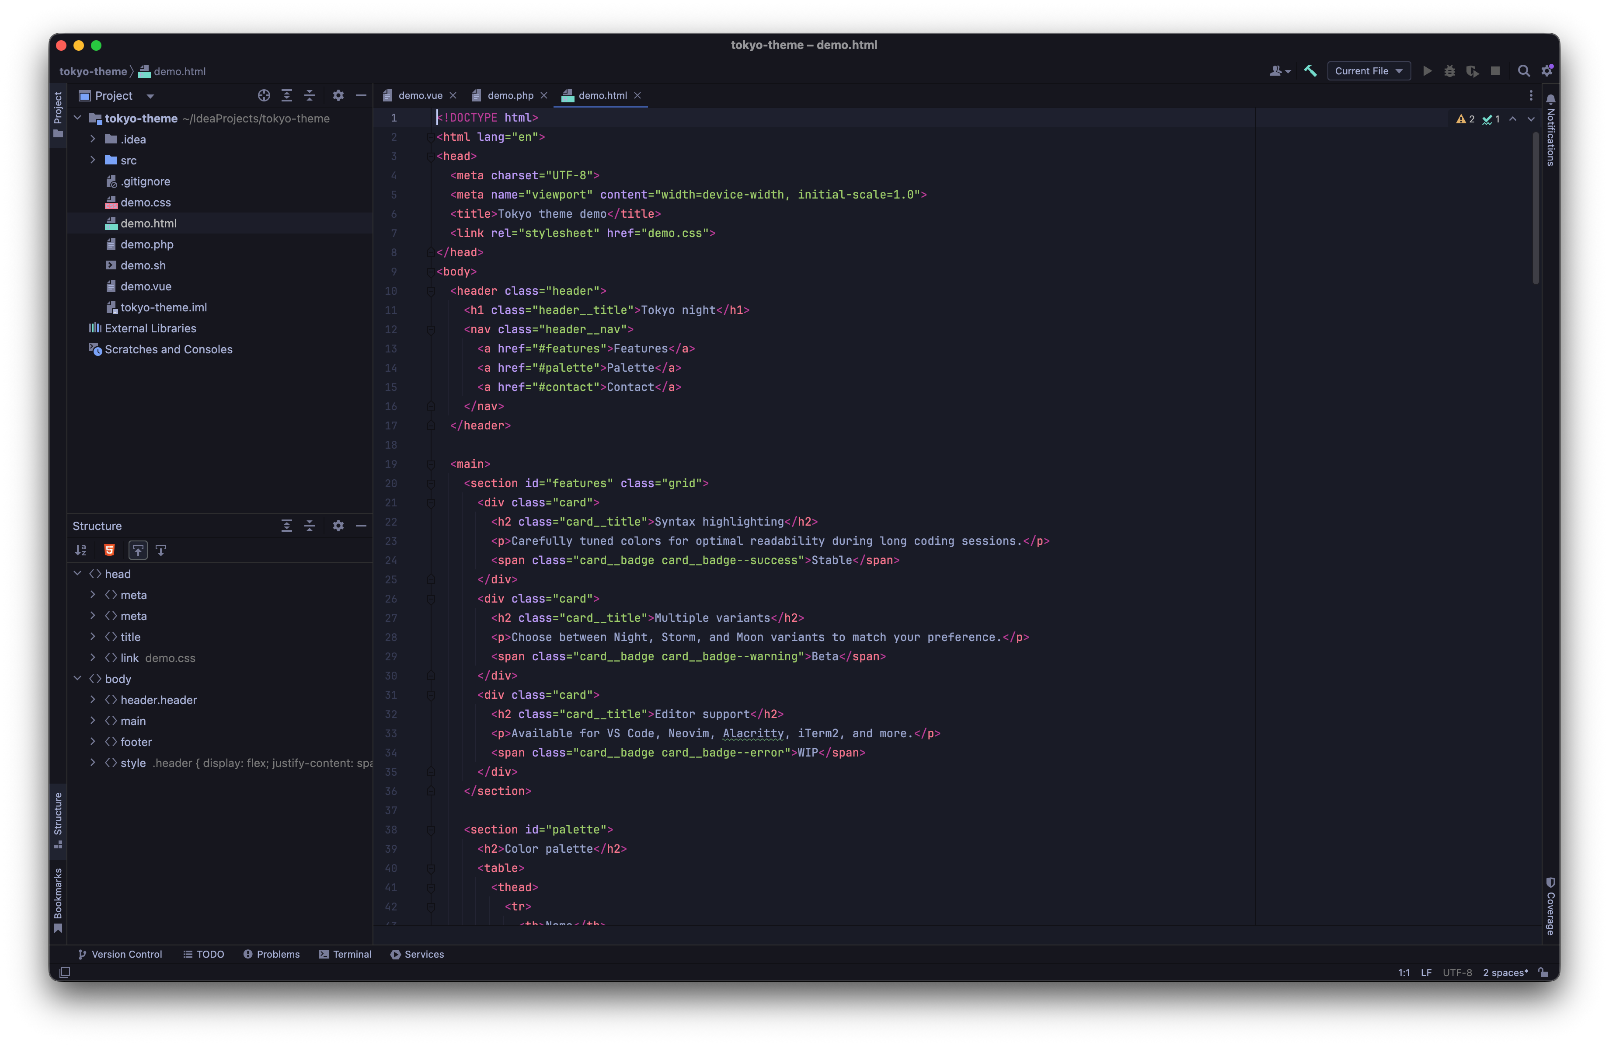Open IDE settings gear in toolbar
1609x1046 pixels.
(x=1547, y=71)
